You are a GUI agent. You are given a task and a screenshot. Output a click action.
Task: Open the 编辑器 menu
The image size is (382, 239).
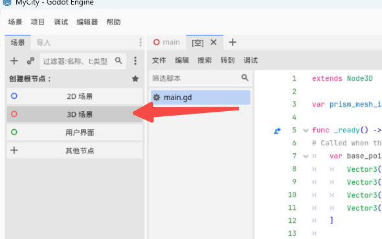pos(87,22)
